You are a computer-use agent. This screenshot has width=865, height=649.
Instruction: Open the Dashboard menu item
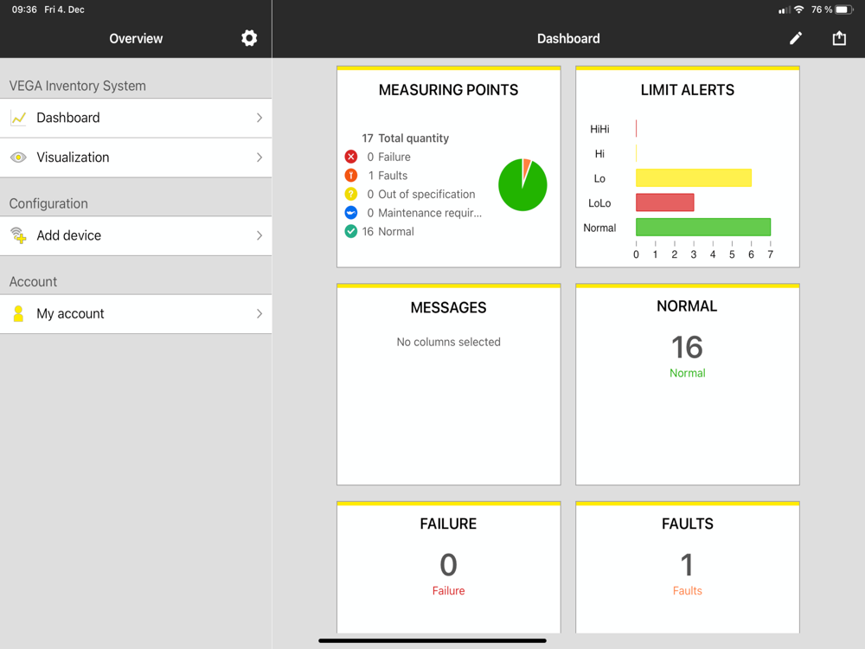[x=136, y=118]
